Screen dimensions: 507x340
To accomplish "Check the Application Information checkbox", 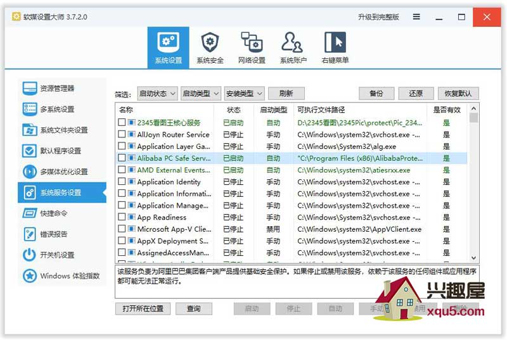I will [122, 193].
